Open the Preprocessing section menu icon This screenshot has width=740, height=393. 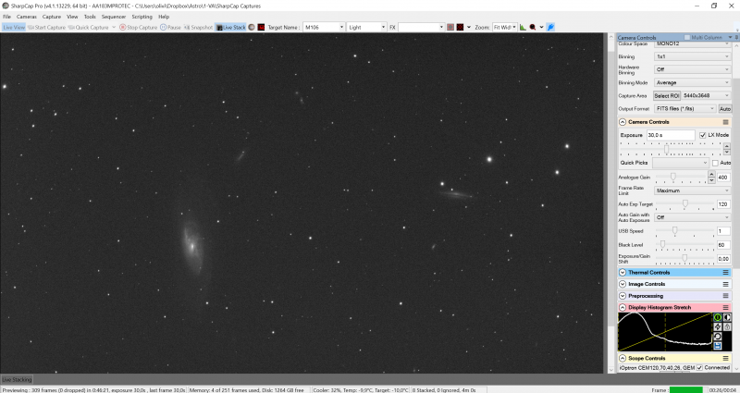point(725,296)
